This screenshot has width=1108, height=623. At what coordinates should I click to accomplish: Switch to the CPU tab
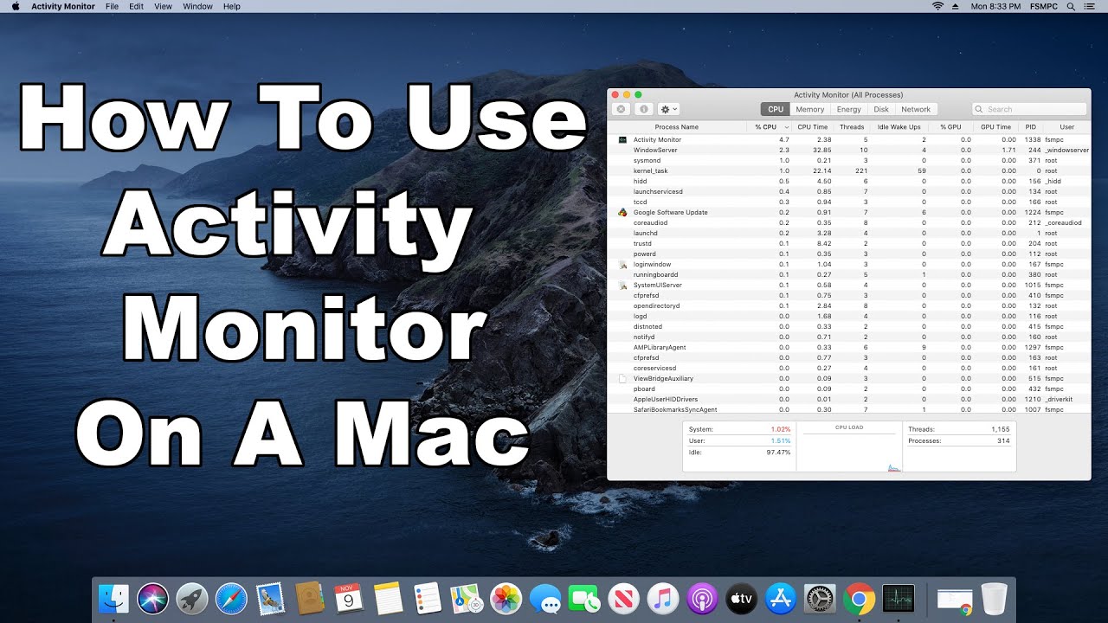(x=776, y=109)
